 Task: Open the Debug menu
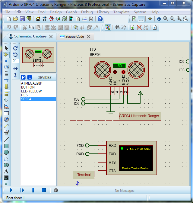pyautogui.click(x=87, y=12)
